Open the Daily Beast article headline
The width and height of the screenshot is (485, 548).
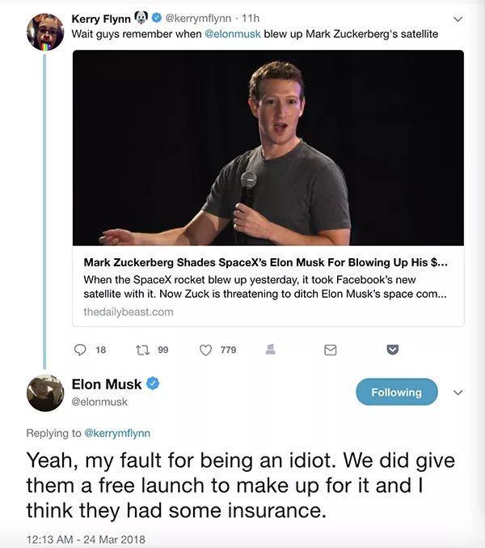pos(265,262)
